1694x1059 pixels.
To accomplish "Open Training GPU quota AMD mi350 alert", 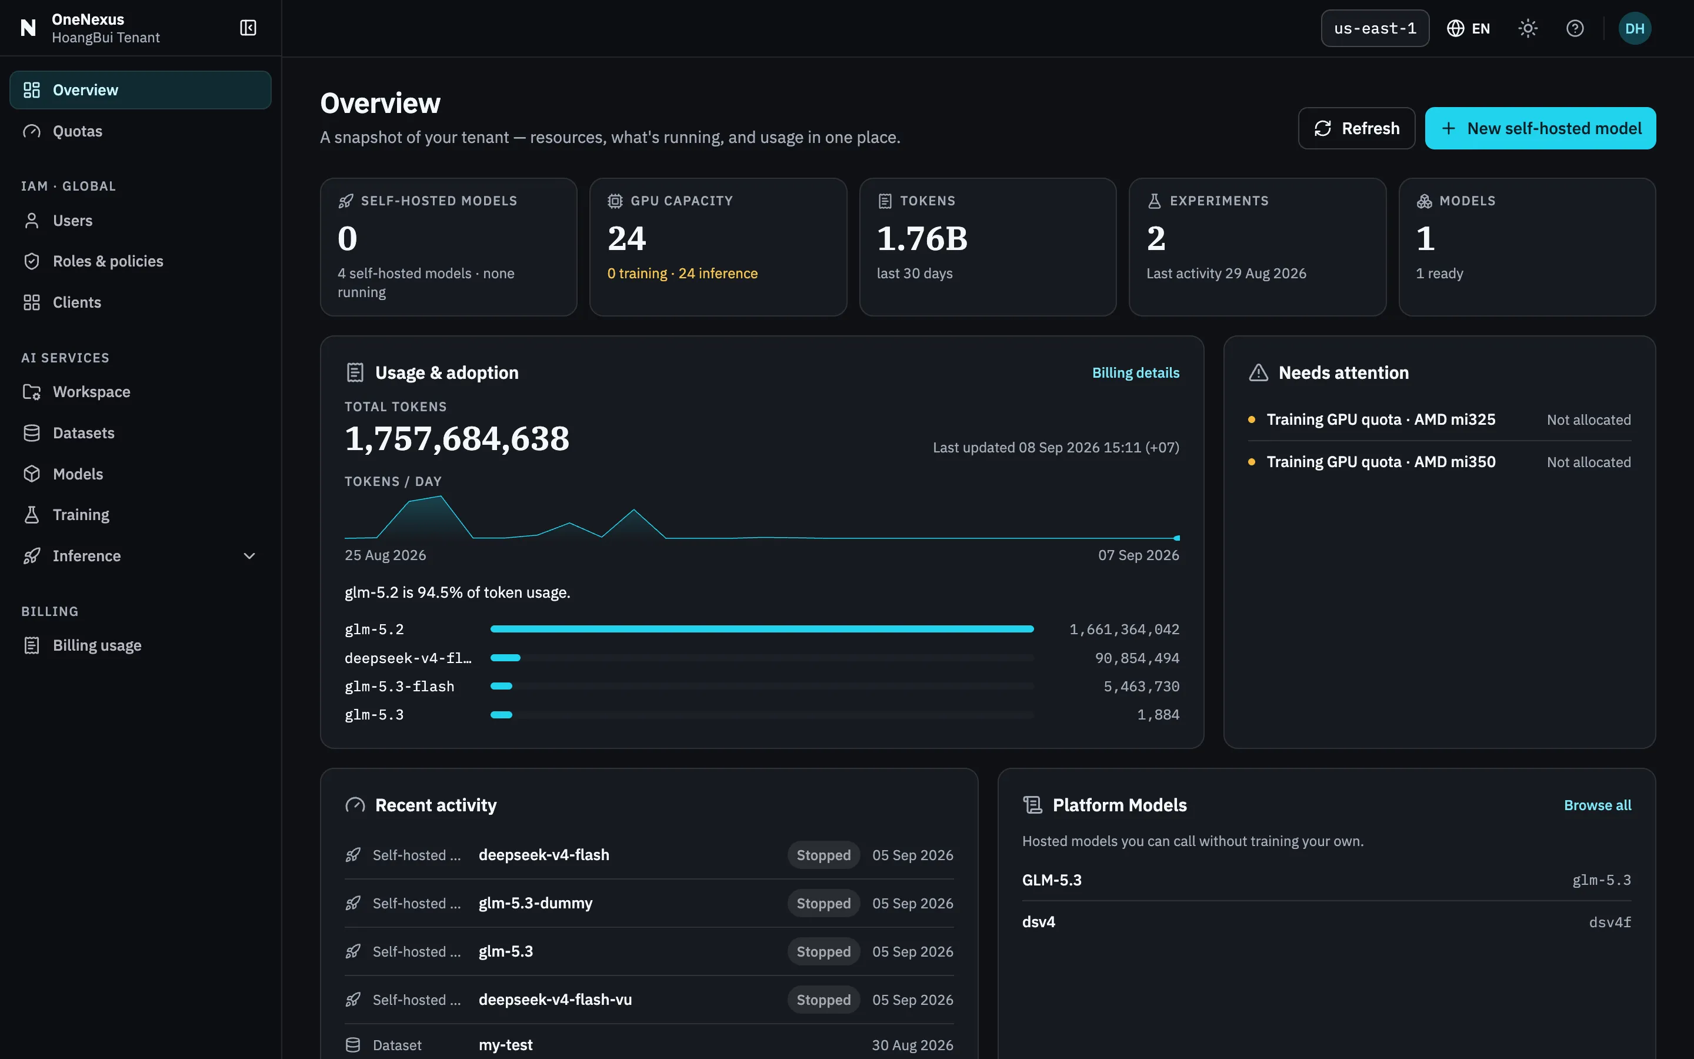I will click(1439, 462).
